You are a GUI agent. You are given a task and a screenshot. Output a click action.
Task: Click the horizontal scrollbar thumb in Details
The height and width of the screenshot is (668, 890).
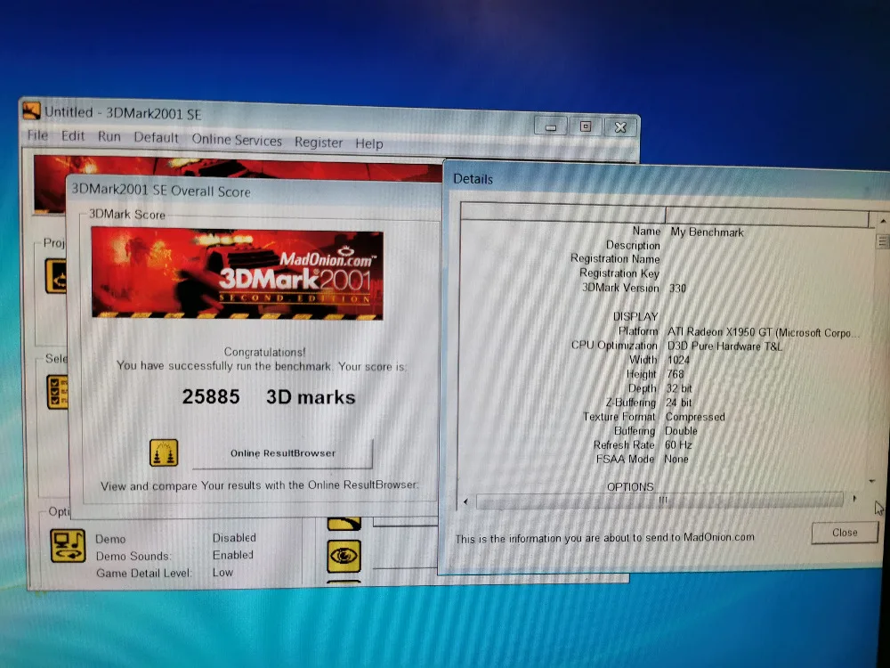click(x=659, y=500)
